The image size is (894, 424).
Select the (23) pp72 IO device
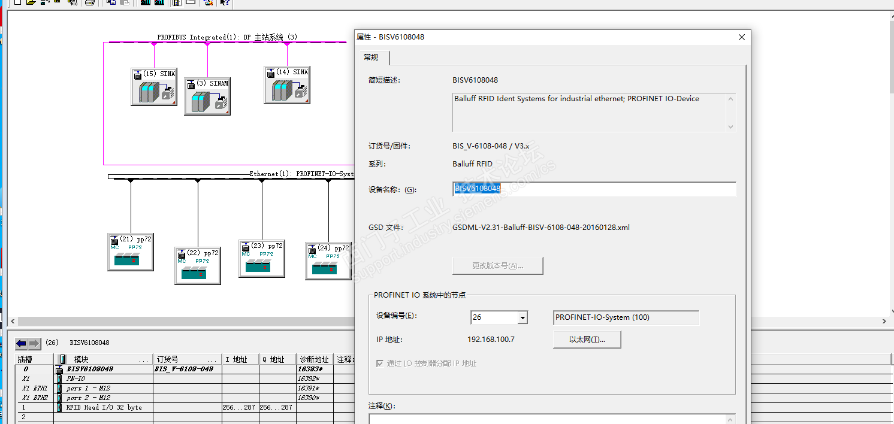click(262, 258)
